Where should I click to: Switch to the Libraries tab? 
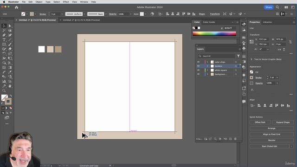pyautogui.click(x=267, y=22)
